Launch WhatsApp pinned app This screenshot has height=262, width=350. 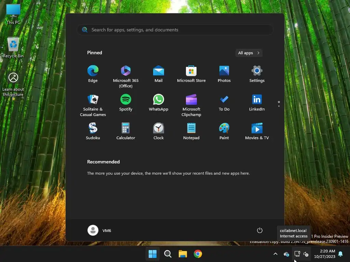[x=159, y=103]
